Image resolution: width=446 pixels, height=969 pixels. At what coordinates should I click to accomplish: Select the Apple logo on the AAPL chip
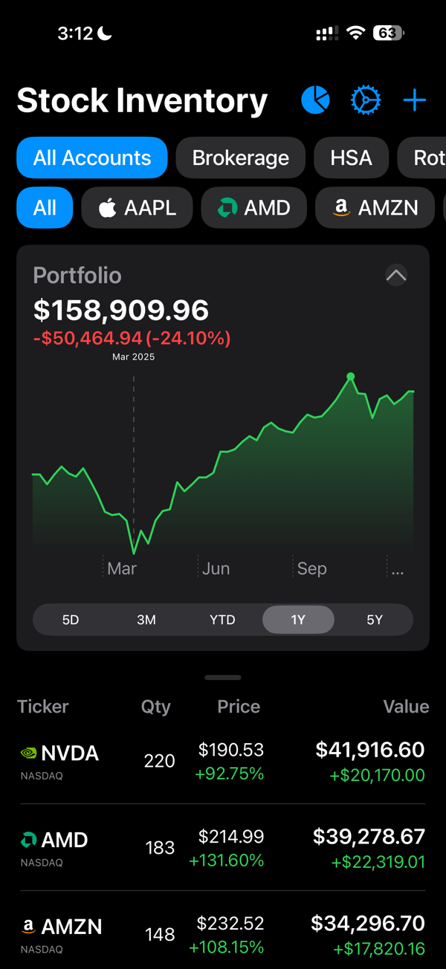105,207
